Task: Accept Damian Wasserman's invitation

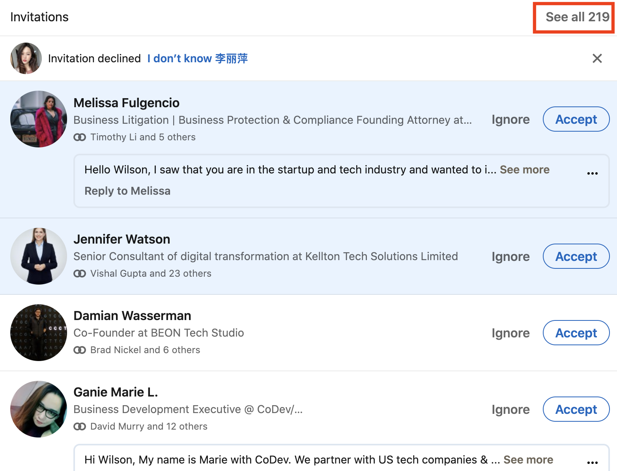Action: pyautogui.click(x=576, y=333)
